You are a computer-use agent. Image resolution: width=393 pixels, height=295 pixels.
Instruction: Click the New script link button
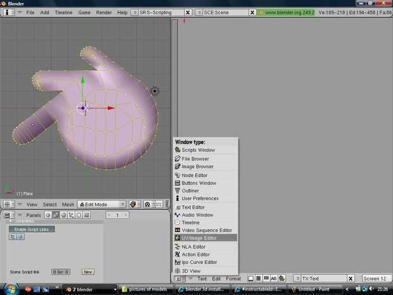(87, 272)
